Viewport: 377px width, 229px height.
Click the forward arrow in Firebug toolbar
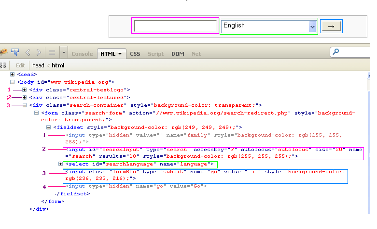coord(39,52)
